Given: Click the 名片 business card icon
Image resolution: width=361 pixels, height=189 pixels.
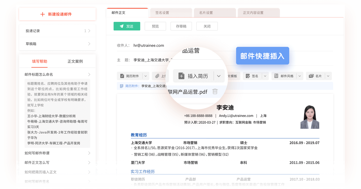Looking at the screenshot, I should pyautogui.click(x=311, y=76).
